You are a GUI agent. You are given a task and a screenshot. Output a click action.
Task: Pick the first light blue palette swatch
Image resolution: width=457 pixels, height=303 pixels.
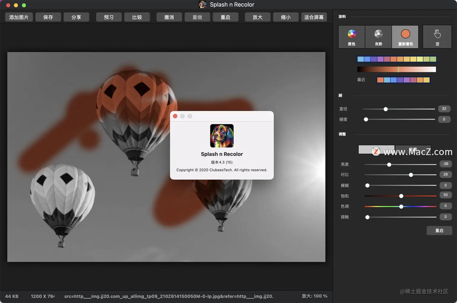361,59
